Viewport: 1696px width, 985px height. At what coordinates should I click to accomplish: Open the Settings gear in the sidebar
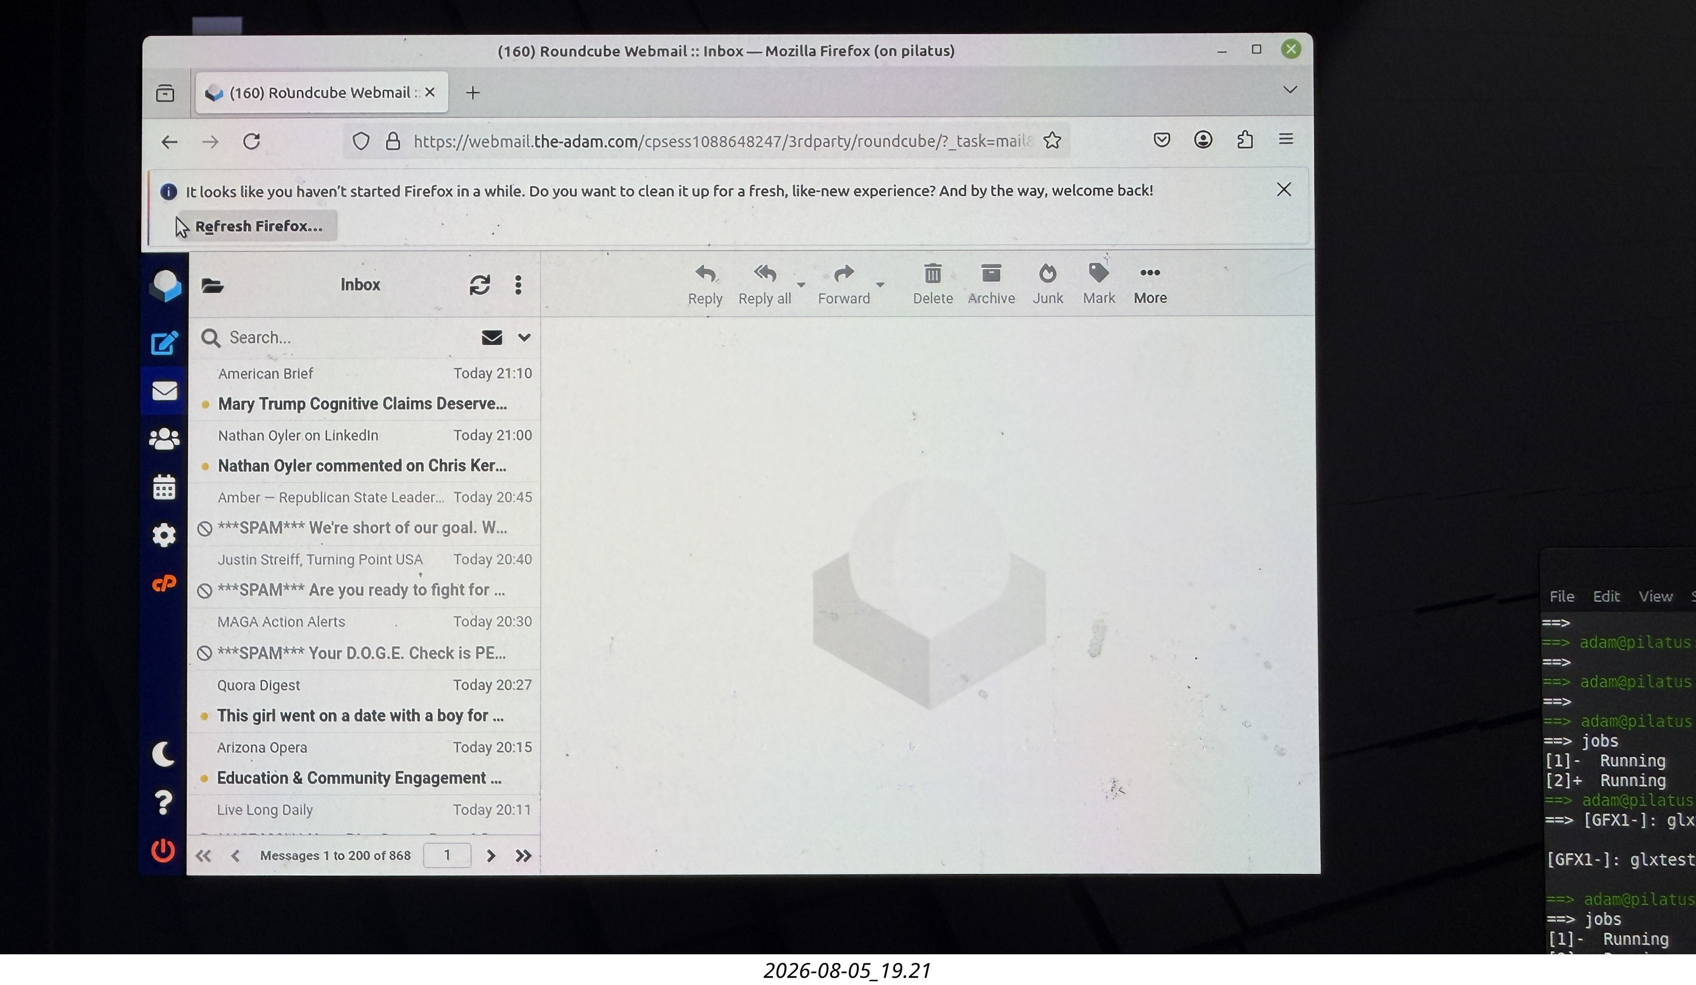(164, 535)
